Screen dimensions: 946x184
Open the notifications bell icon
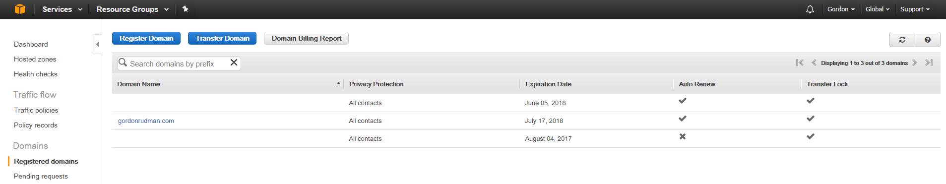click(x=810, y=9)
